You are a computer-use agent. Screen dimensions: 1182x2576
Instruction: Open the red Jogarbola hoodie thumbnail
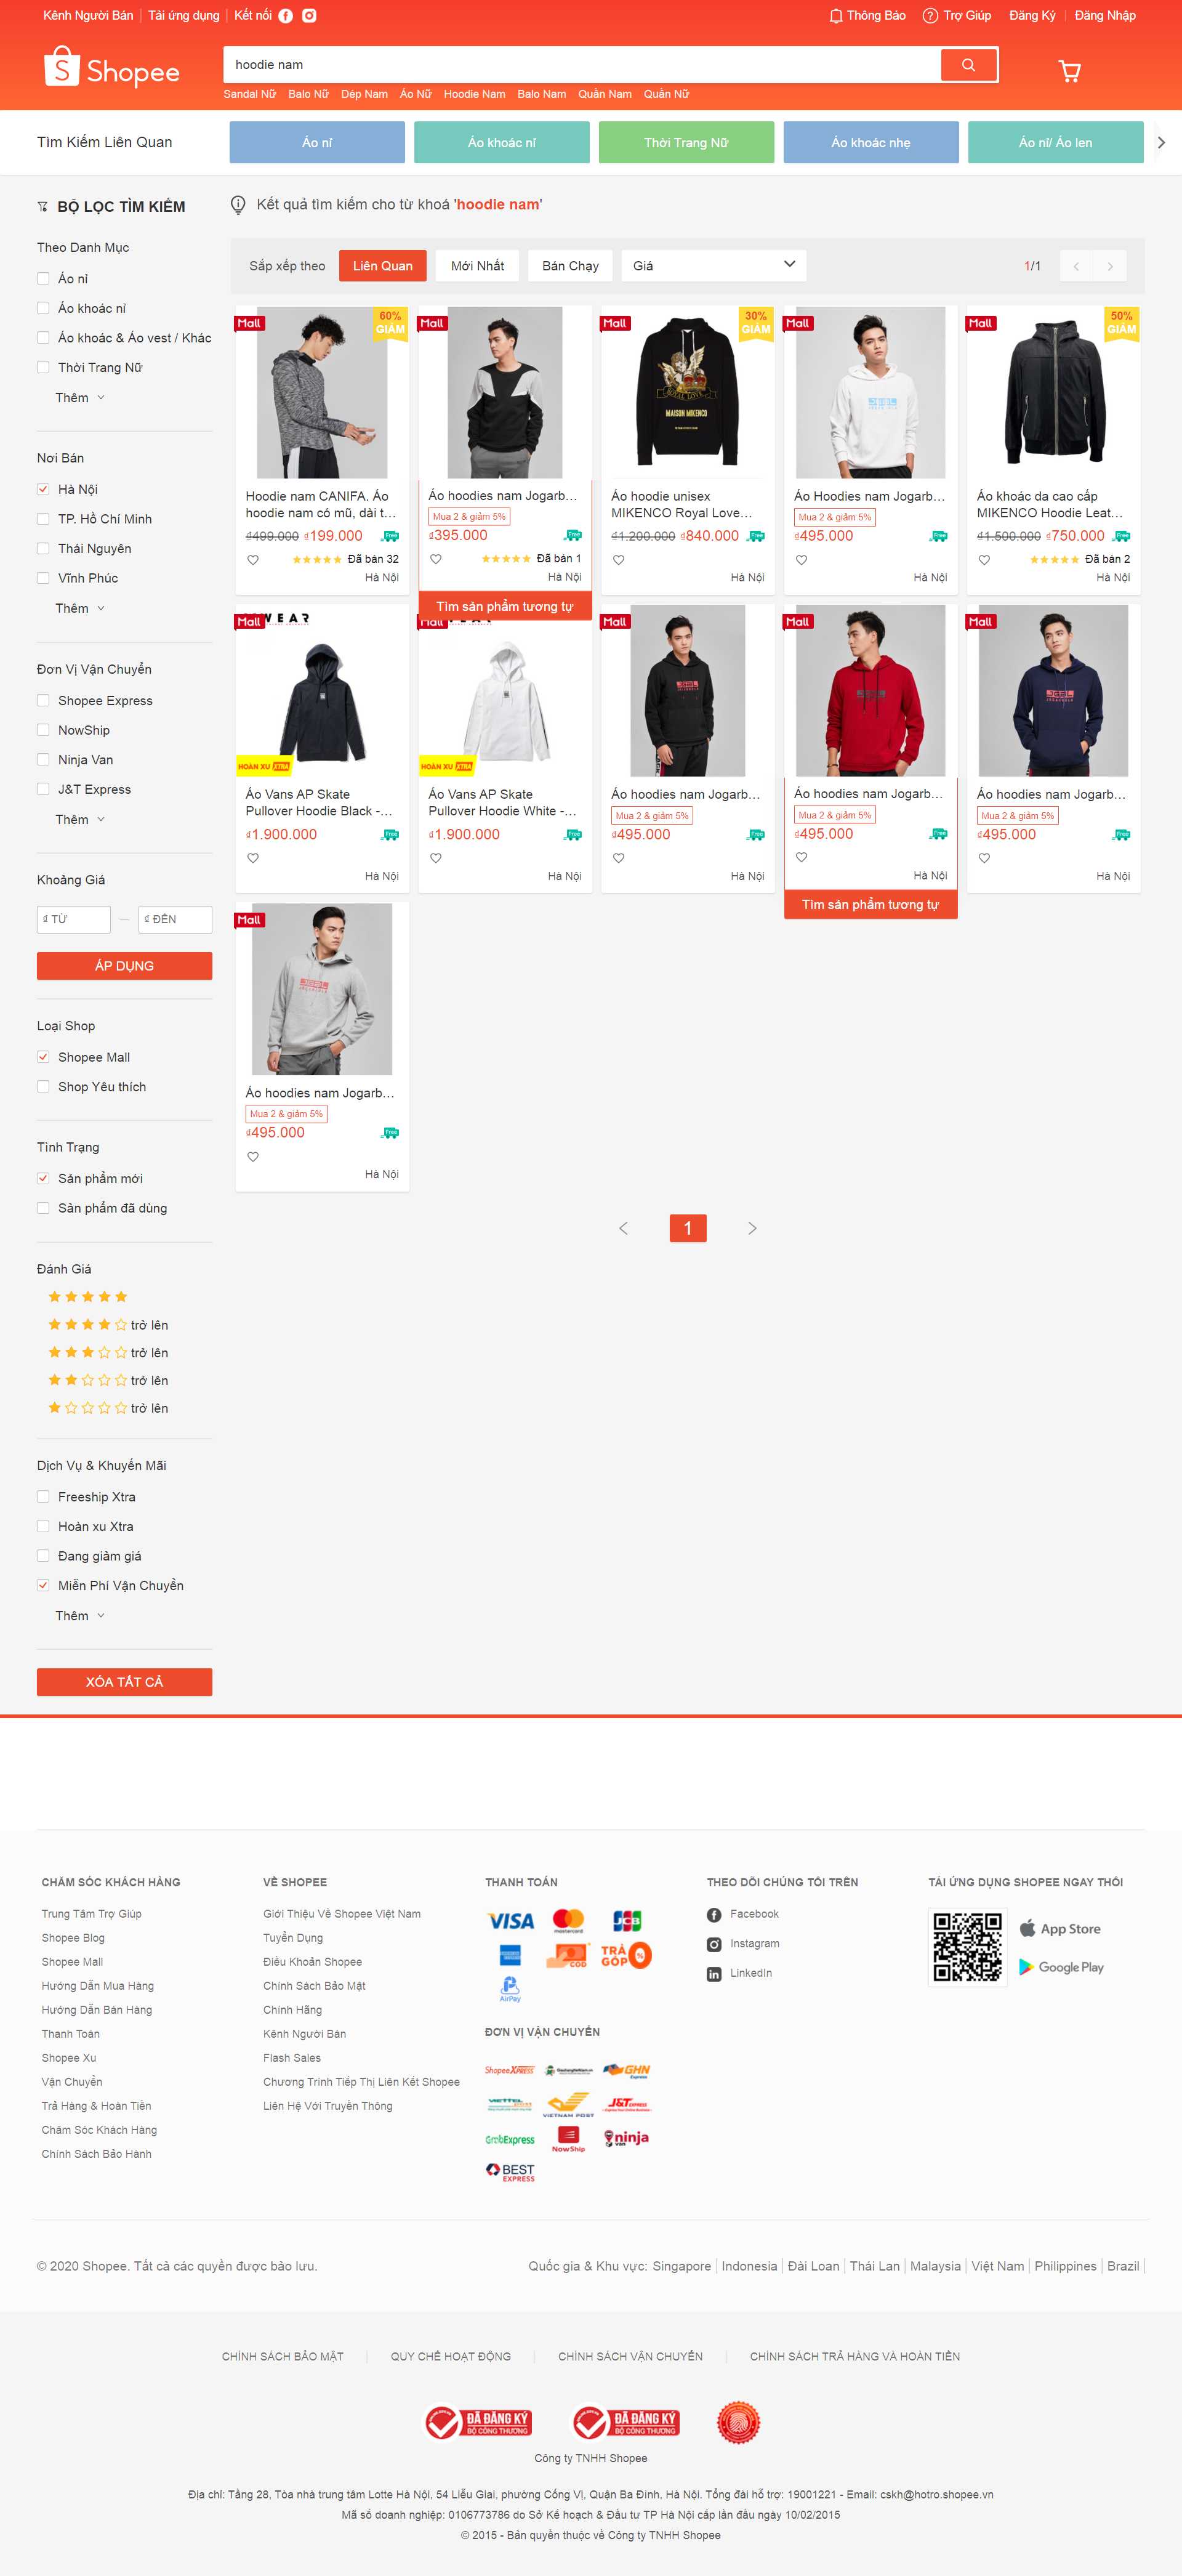pyautogui.click(x=871, y=690)
